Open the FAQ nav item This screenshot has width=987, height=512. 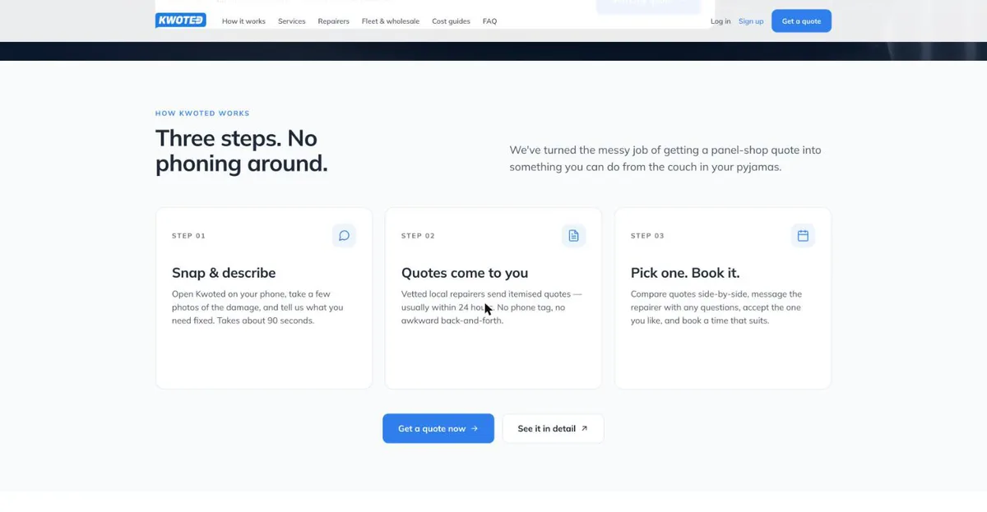[x=489, y=21]
